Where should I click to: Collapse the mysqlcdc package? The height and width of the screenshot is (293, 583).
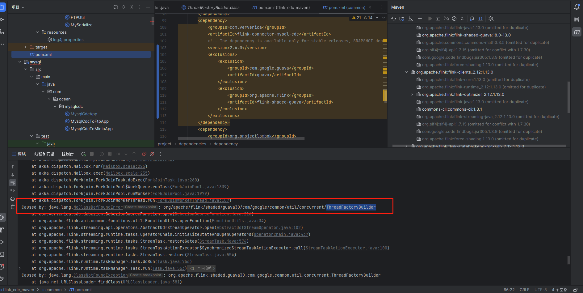click(x=55, y=106)
